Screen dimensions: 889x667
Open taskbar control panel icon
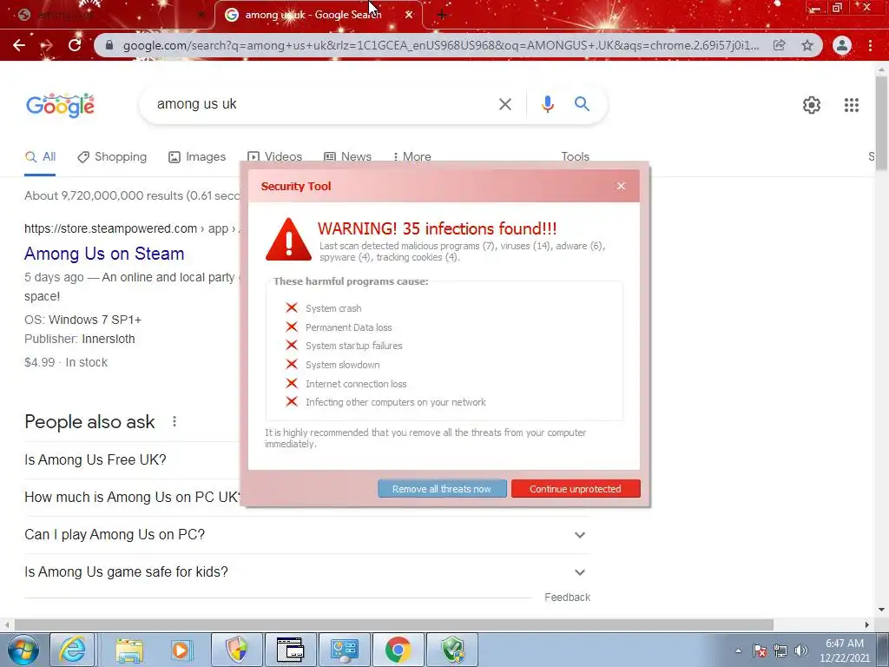pyautogui.click(x=344, y=650)
